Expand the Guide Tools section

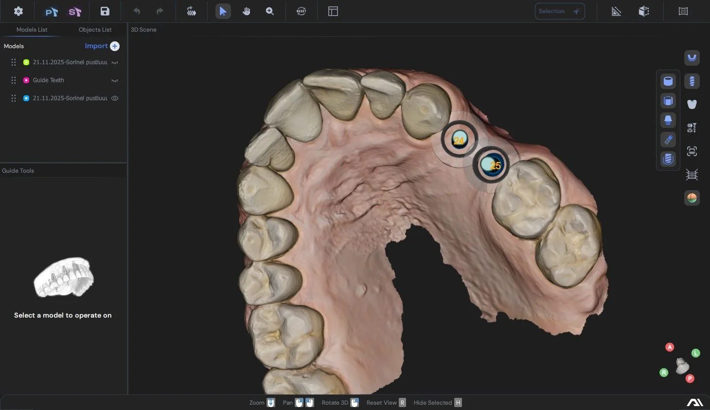(18, 170)
